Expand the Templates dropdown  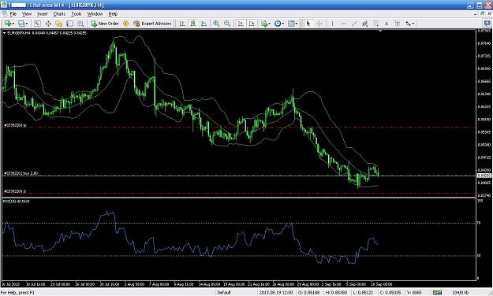click(x=296, y=24)
